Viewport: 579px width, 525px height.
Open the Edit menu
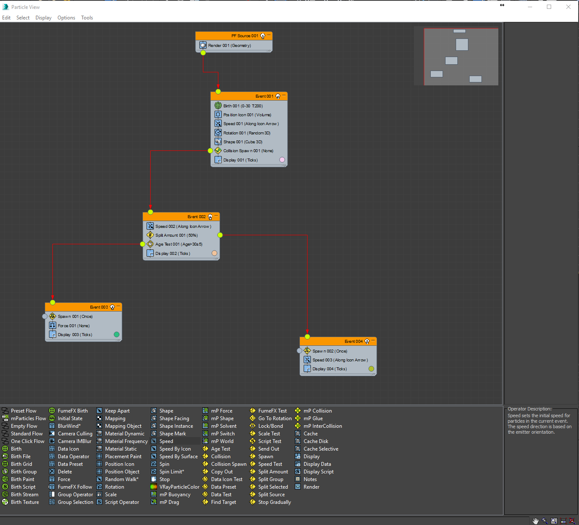pos(6,18)
